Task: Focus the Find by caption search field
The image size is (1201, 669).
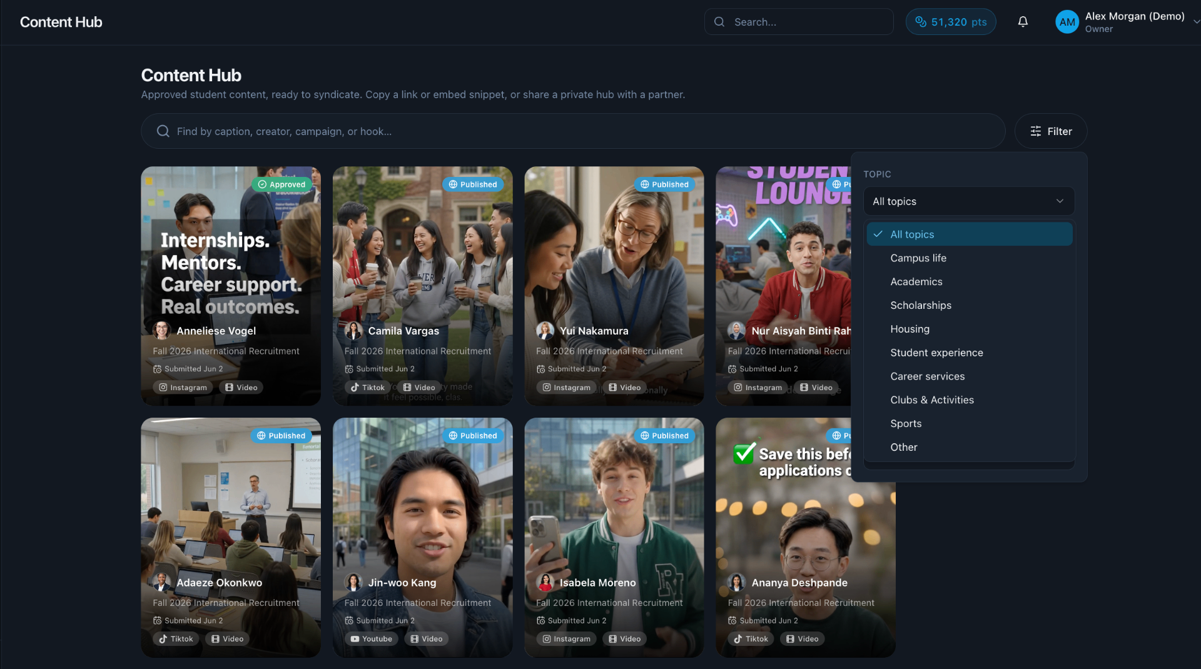Action: click(x=573, y=131)
